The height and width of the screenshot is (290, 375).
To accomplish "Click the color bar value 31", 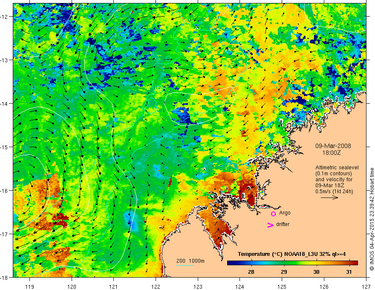I will (349, 272).
